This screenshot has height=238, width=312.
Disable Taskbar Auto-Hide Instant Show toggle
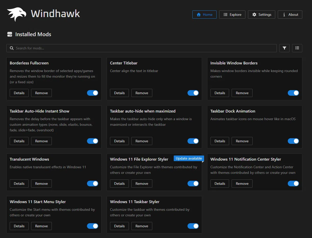pyautogui.click(x=93, y=141)
